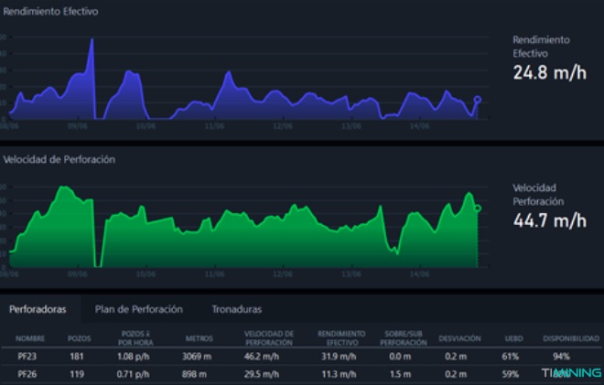604x385 pixels.
Task: Click the DESVIACIÓN column header
Action: (x=459, y=338)
